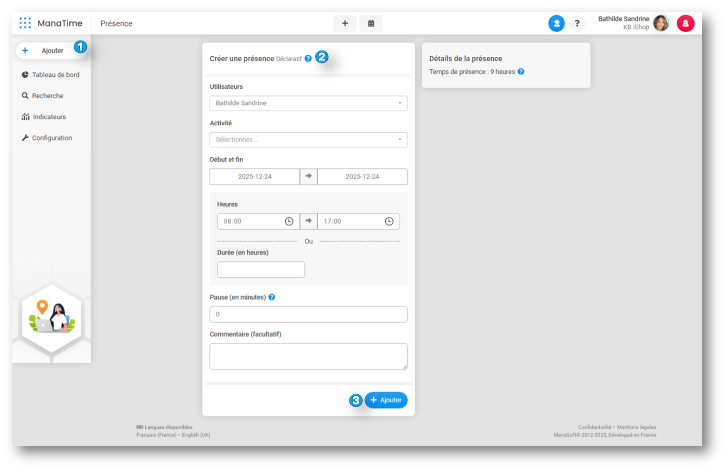727x471 pixels.
Task: Open the end time clock picker
Action: click(389, 221)
